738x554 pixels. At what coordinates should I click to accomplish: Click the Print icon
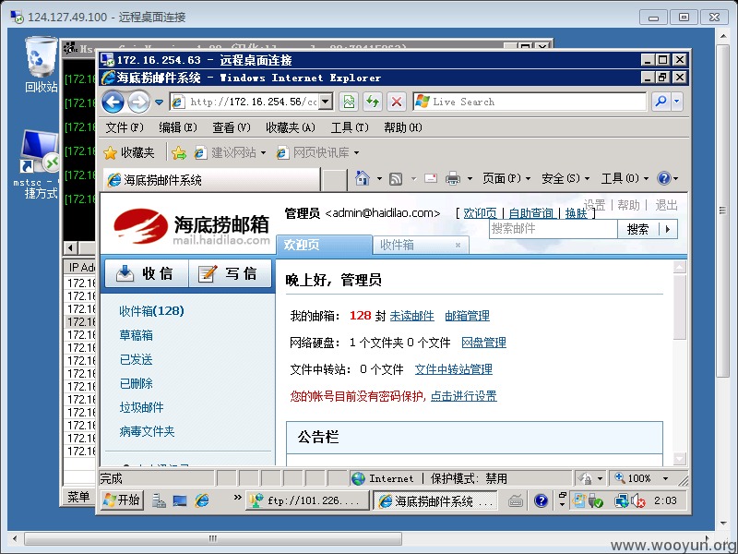coord(453,178)
